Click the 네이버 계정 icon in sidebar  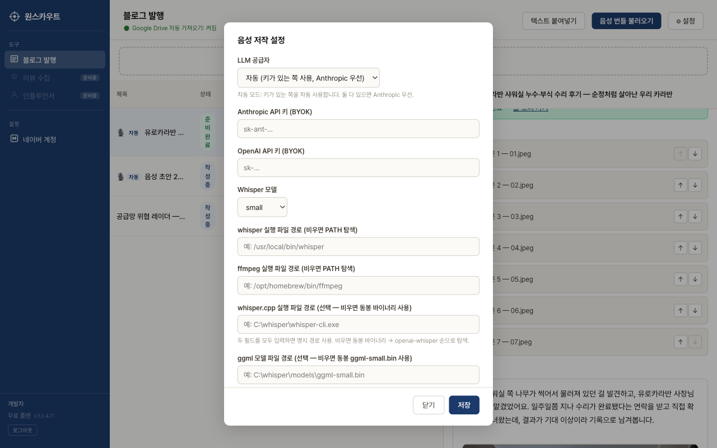15,139
